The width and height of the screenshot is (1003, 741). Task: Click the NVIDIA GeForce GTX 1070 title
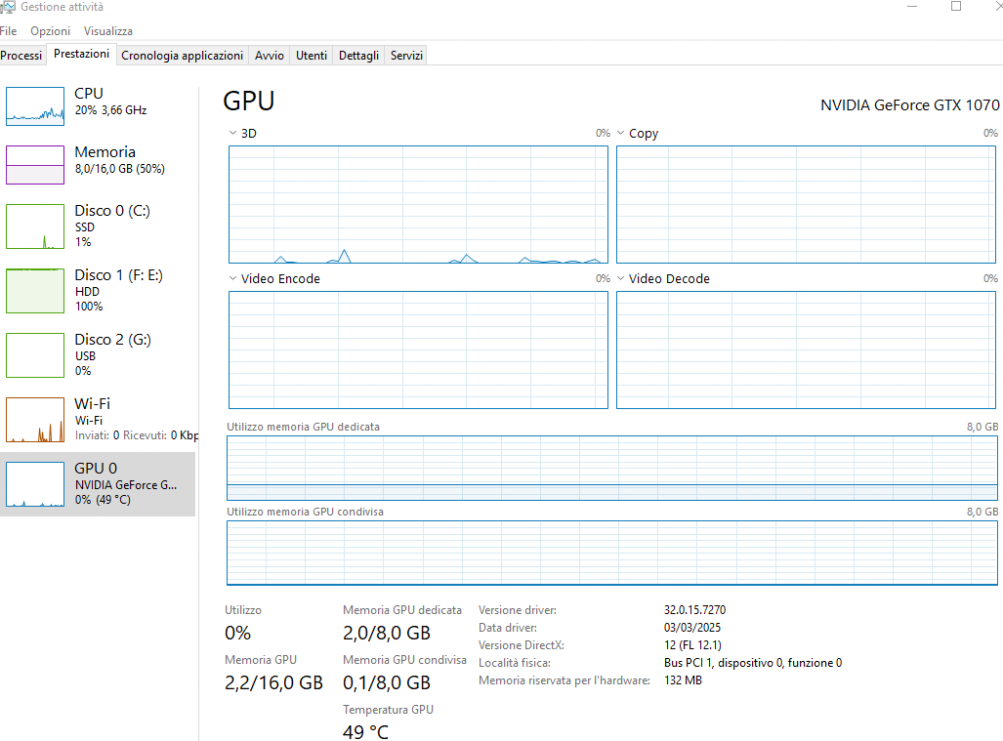click(909, 104)
